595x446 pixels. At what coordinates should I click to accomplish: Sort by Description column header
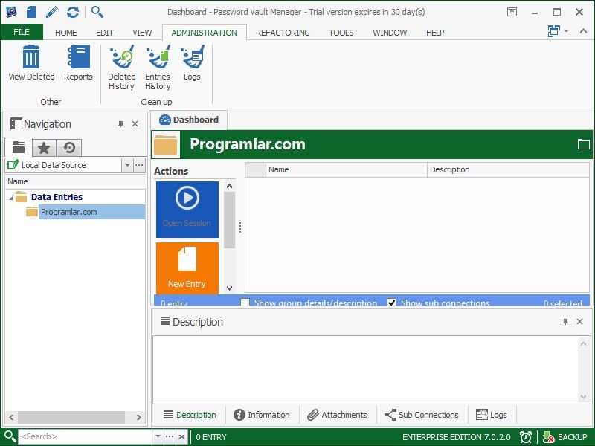508,169
